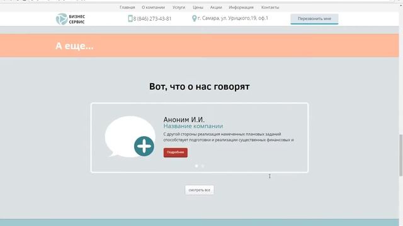This screenshot has width=403, height=226.
Task: Click the смотреть все button
Action: [x=200, y=190]
